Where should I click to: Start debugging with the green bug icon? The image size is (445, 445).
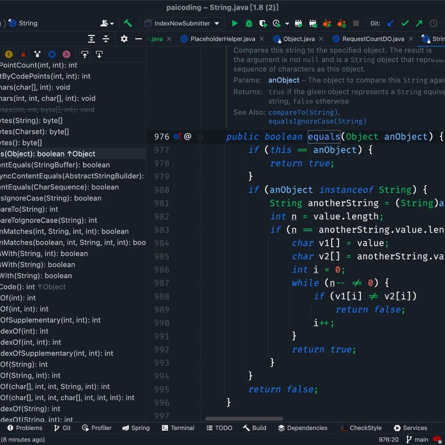(x=249, y=23)
